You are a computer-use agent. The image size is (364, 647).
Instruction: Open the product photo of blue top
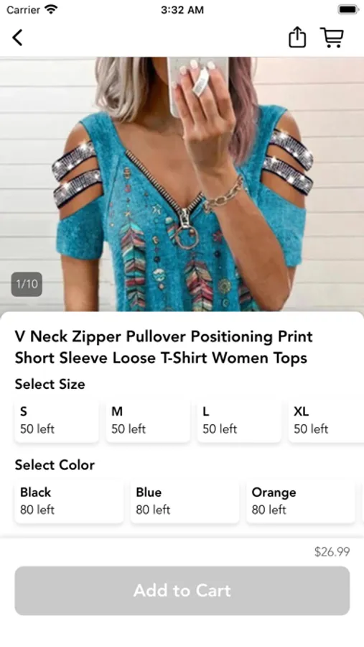pyautogui.click(x=182, y=184)
